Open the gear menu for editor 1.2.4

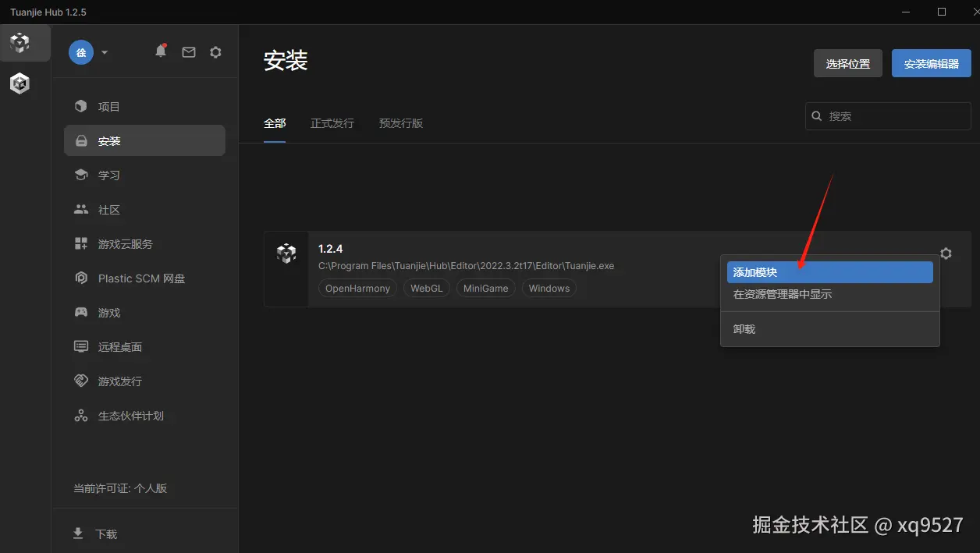pyautogui.click(x=946, y=253)
